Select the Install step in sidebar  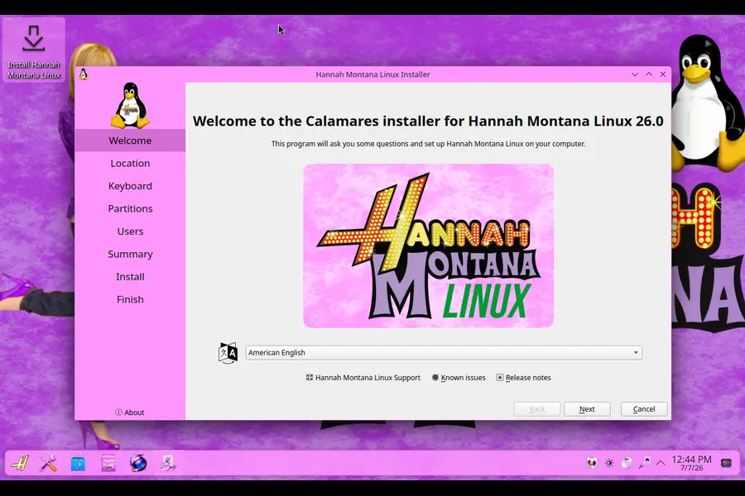tap(130, 277)
